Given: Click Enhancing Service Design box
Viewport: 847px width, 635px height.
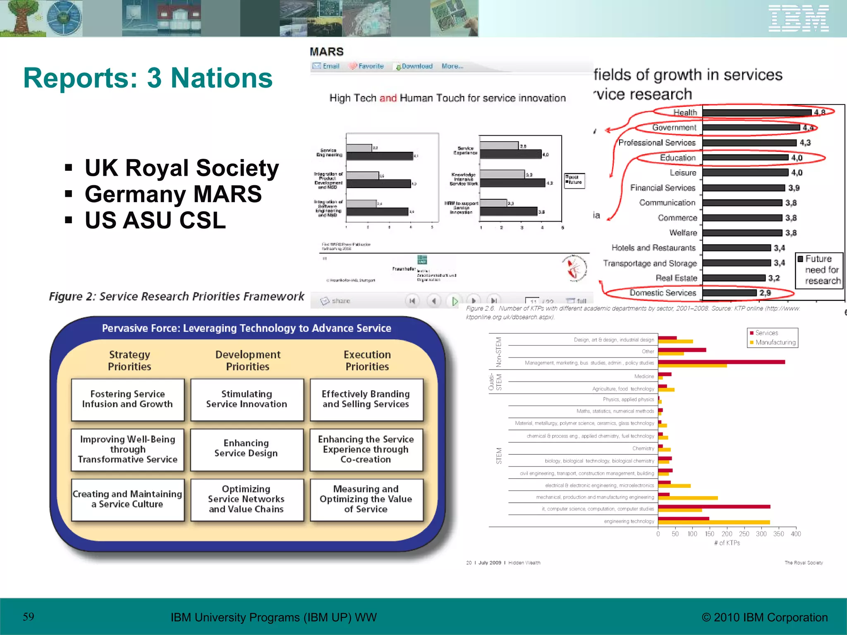Looking at the screenshot, I should pos(247,449).
